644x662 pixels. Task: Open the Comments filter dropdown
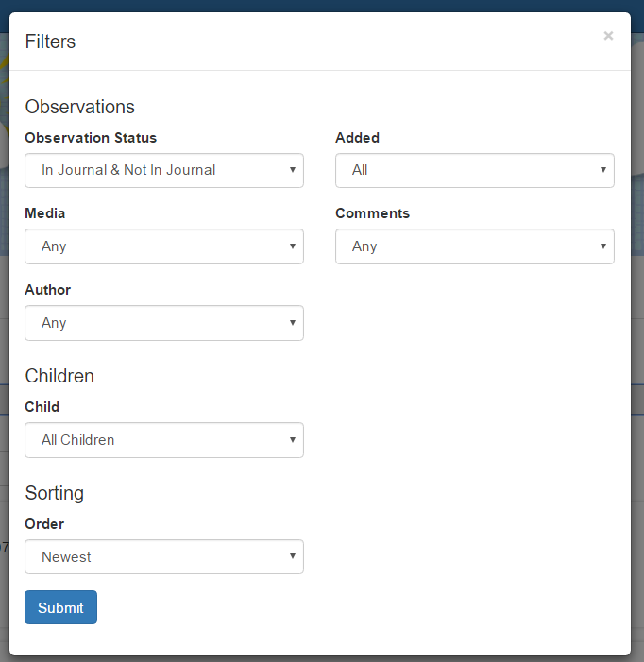[x=475, y=246]
